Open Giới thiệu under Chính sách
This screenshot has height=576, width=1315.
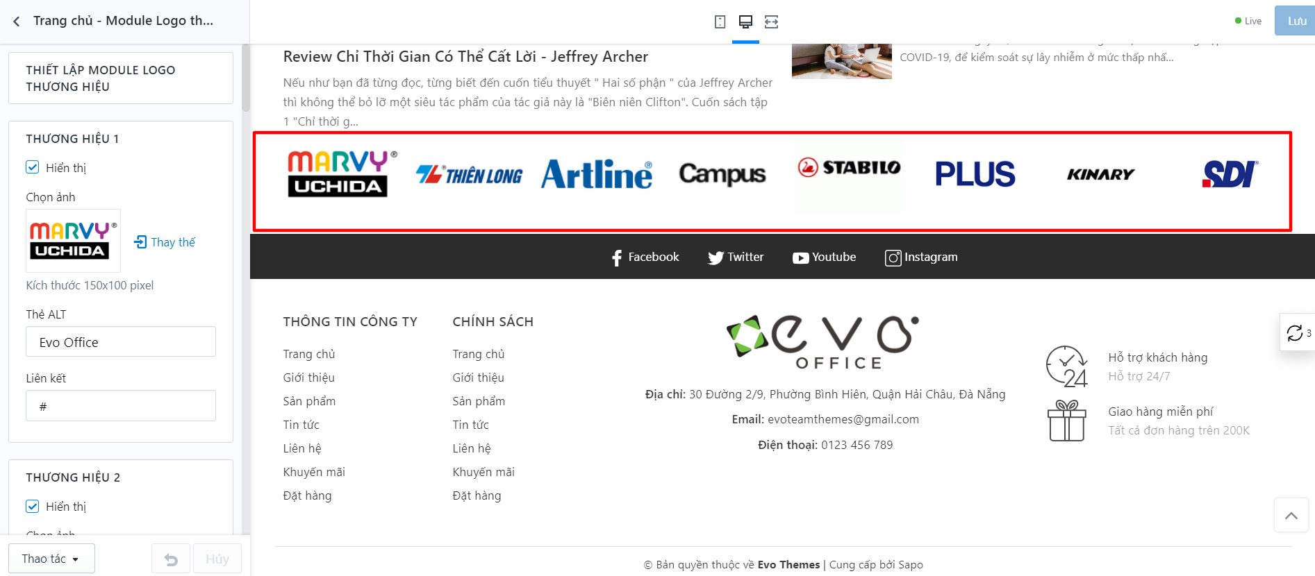pos(478,378)
